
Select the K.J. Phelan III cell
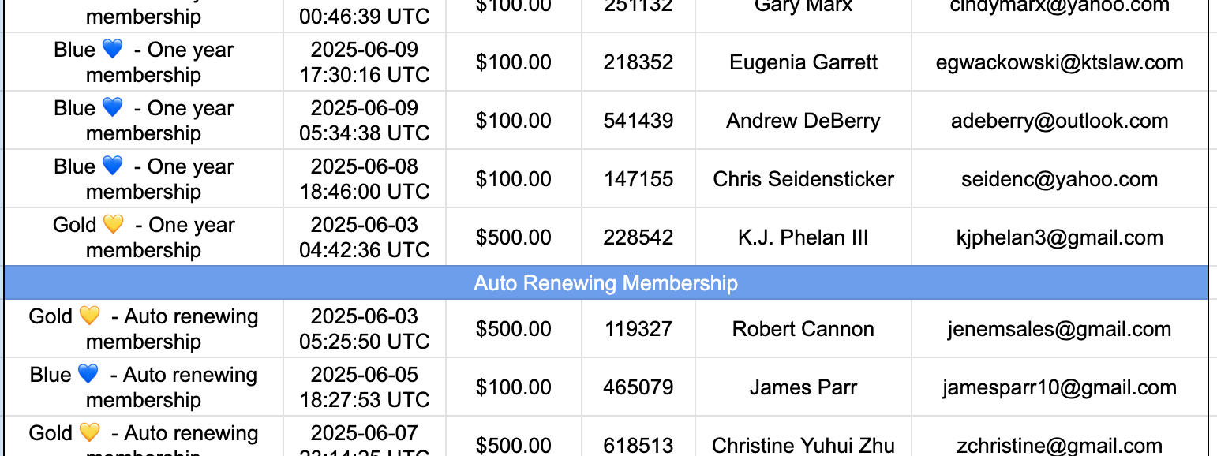(803, 237)
